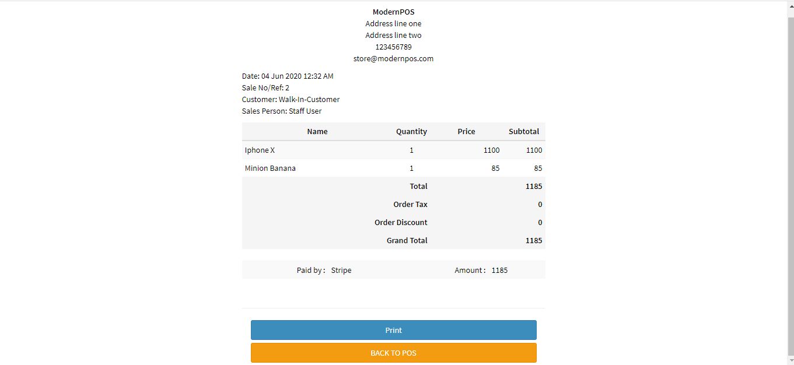Click the Sale No/Ref line
This screenshot has height=365, width=794.
[x=265, y=88]
